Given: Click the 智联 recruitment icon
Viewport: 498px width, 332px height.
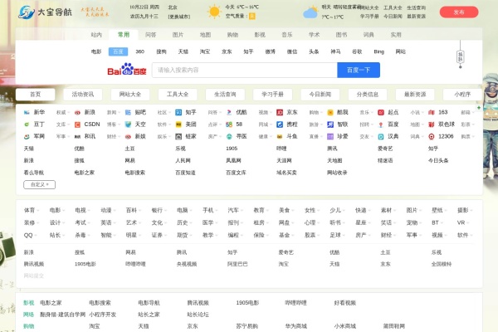Looking at the screenshot, I should [x=330, y=124].
